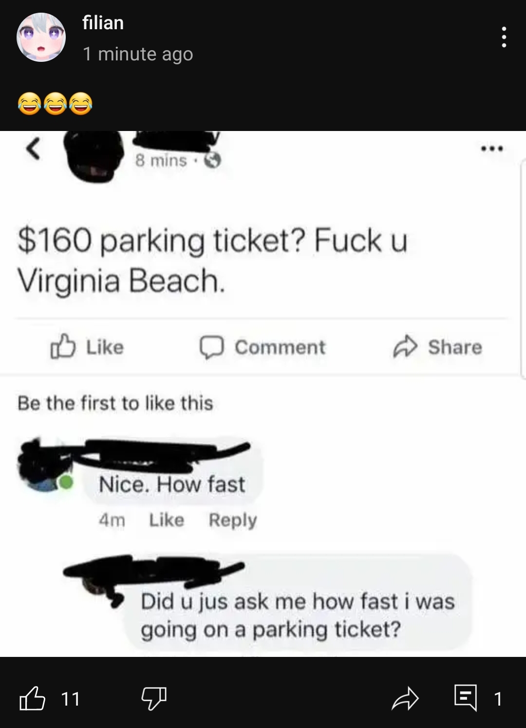This screenshot has width=526, height=728.
Task: Open the post's three-dot options menu
Action: click(504, 37)
